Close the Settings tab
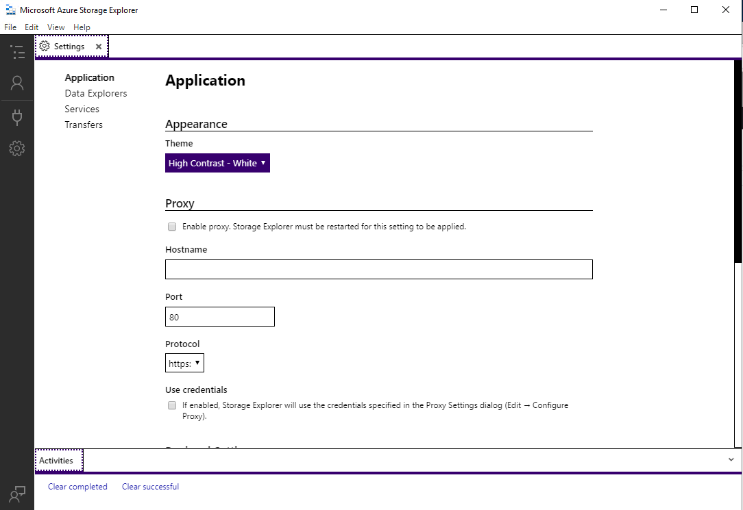This screenshot has height=510, width=743. click(x=99, y=47)
